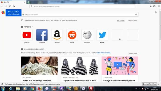Open the wikipedia top site tile

tap(87, 35)
